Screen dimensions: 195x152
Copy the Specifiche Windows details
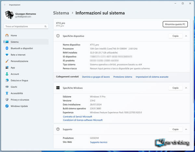pyautogui.click(x=175, y=88)
